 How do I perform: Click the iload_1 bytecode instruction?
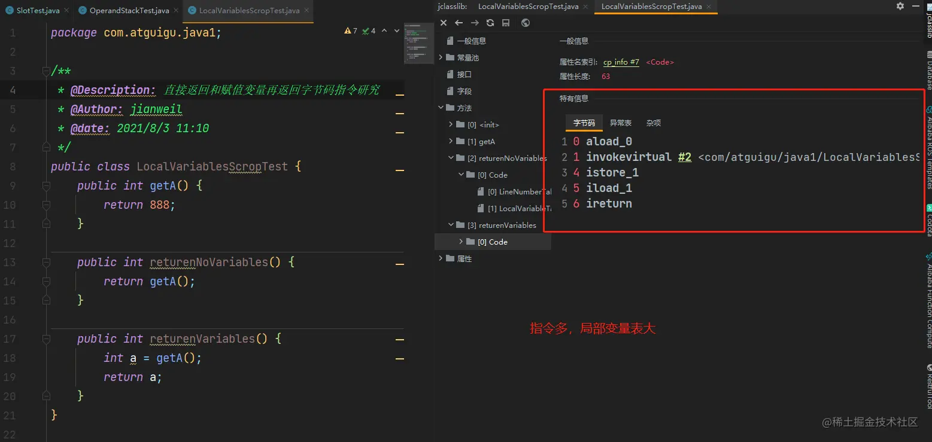tap(609, 188)
